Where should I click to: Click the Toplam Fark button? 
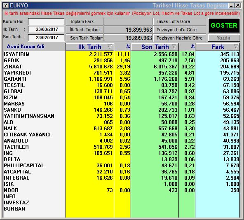point(84,21)
